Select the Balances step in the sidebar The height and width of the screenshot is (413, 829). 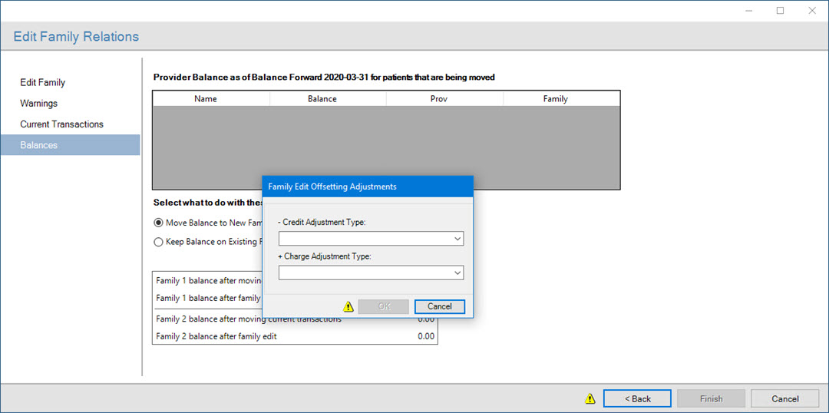(x=39, y=145)
